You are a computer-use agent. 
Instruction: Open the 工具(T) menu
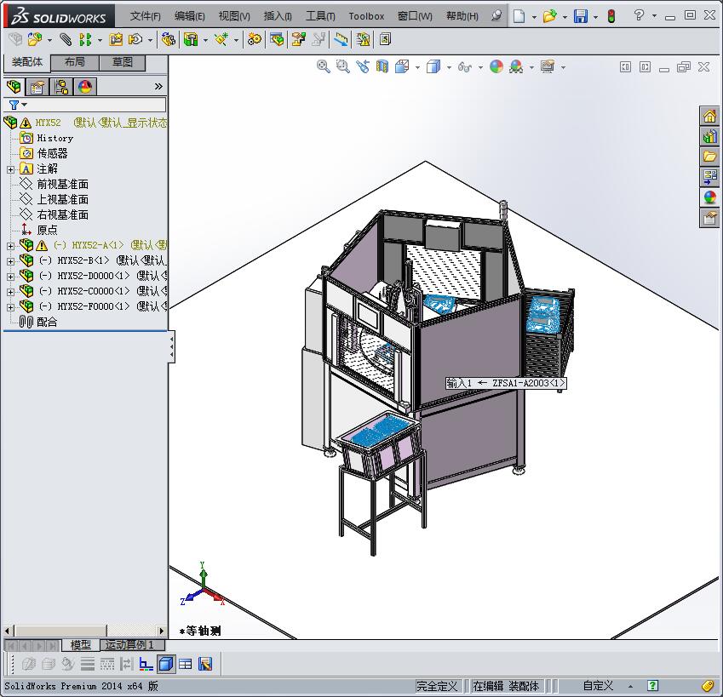(x=320, y=16)
